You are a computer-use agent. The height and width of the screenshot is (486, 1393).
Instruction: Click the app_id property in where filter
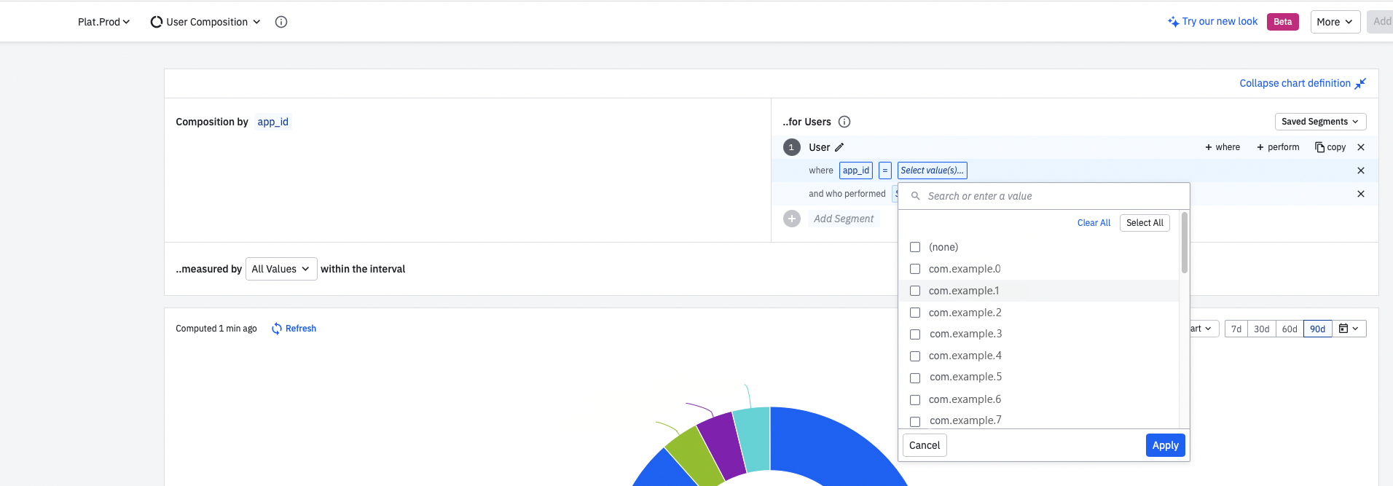coord(856,171)
